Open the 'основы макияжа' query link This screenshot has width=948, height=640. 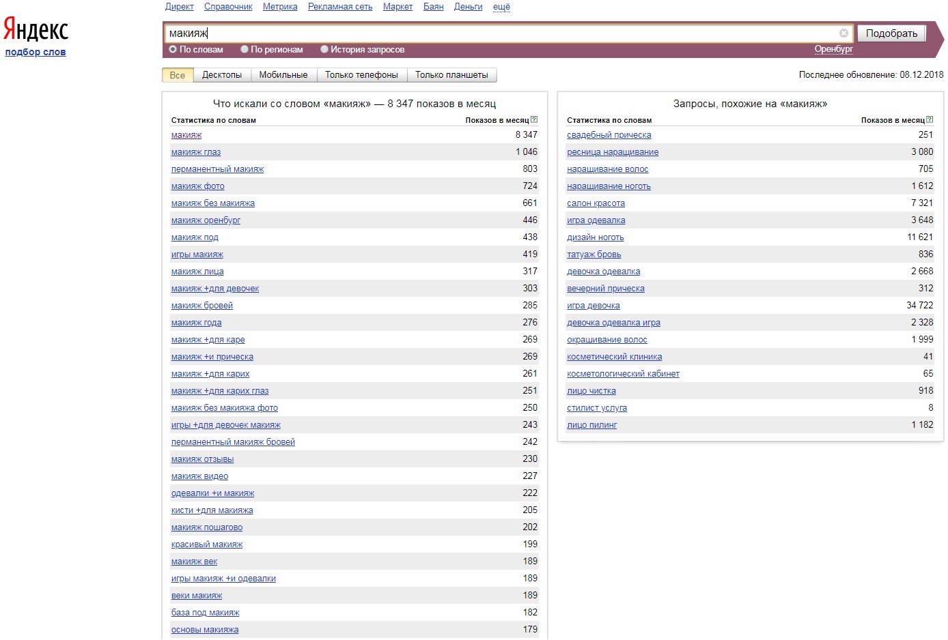[x=205, y=630]
